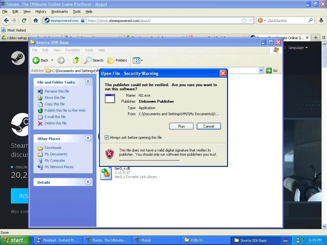Open the browser History menu
Viewport: 327px width, 245px height.
pos(41,11)
